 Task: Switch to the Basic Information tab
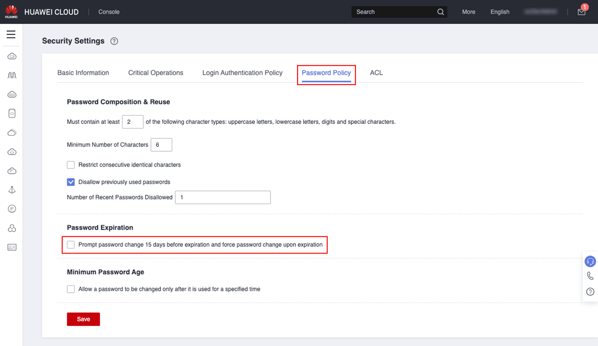coord(83,73)
